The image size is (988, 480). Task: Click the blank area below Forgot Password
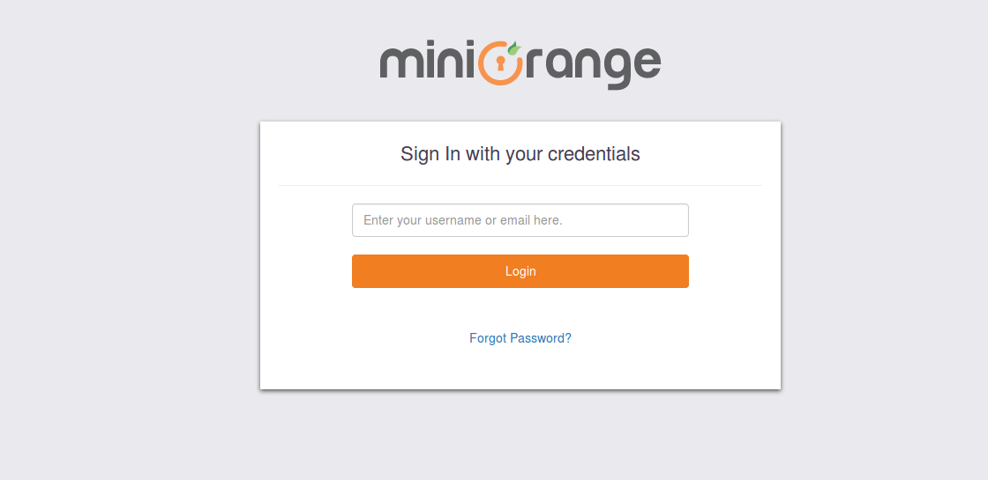point(520,370)
